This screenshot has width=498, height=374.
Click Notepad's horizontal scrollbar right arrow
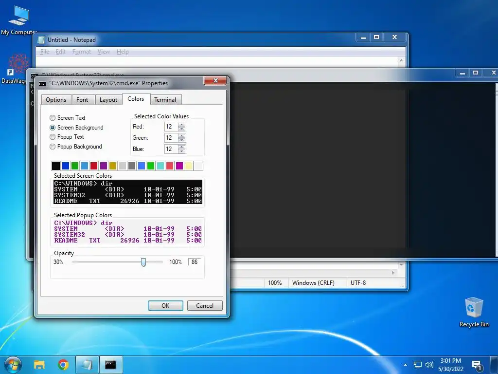393,273
